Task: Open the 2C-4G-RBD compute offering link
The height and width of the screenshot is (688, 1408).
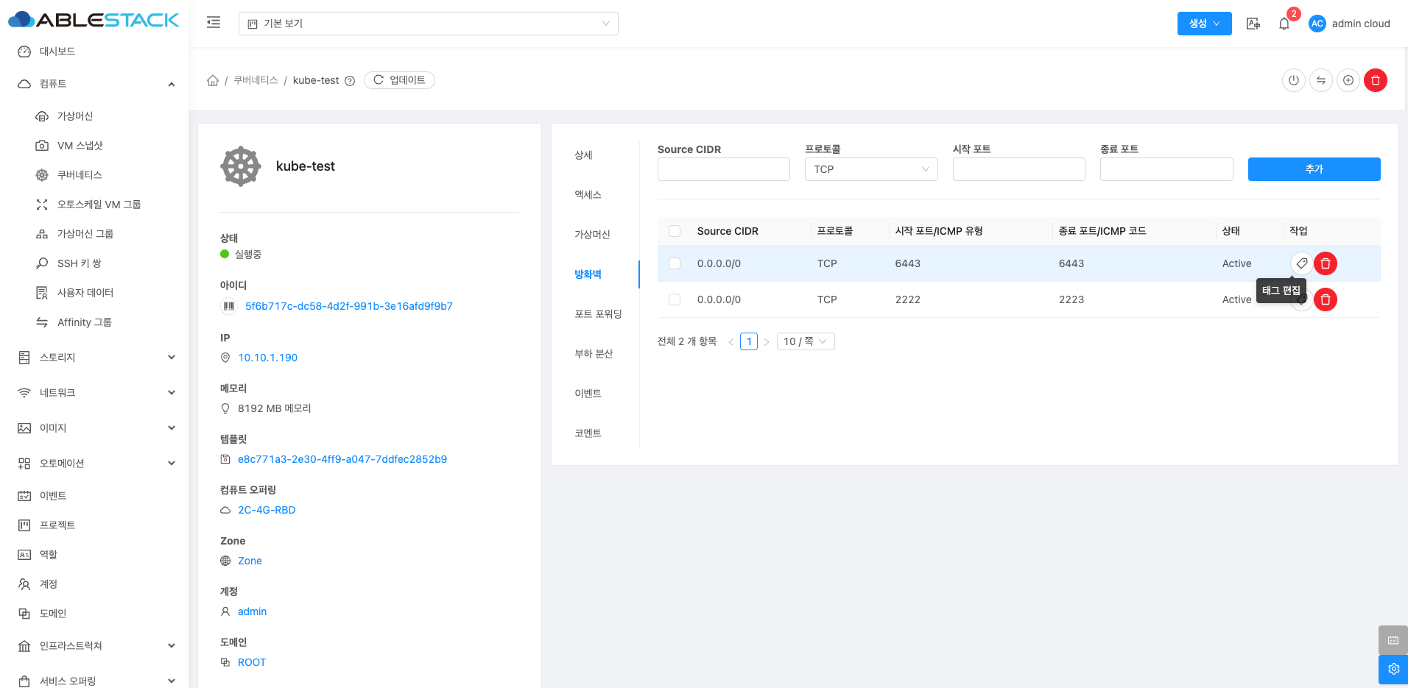Action: (267, 510)
